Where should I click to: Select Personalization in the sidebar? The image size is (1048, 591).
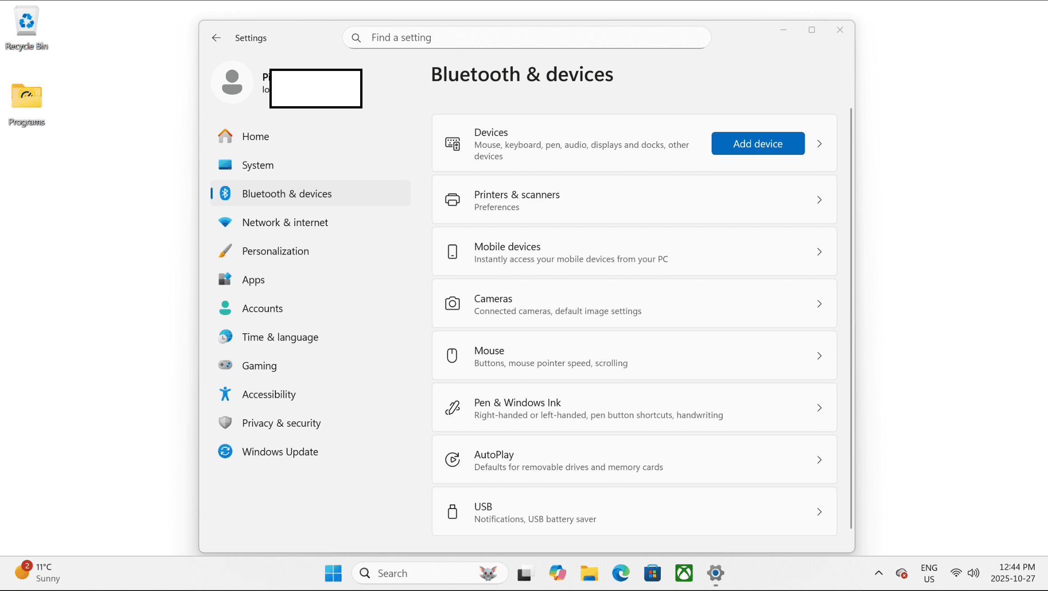pos(275,251)
